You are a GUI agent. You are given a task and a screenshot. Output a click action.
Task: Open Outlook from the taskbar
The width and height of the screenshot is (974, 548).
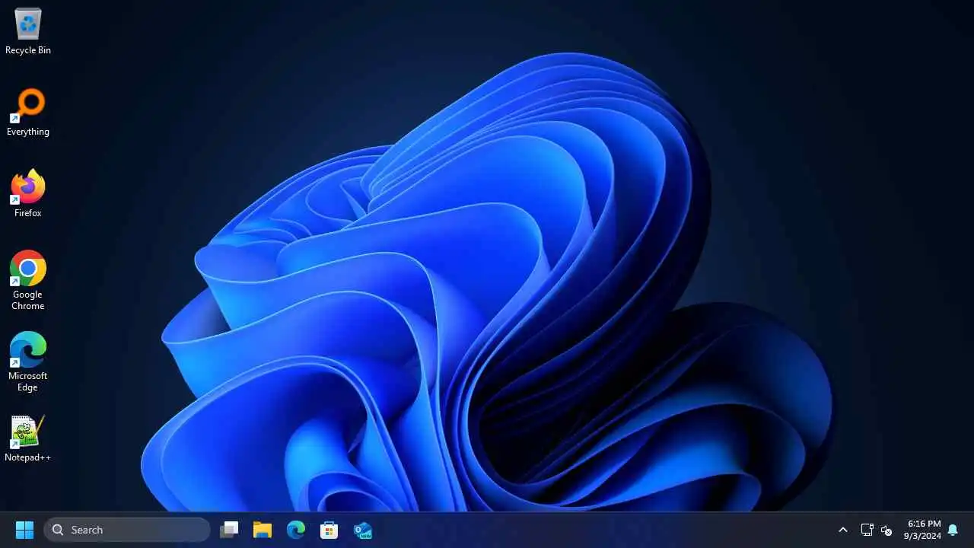click(363, 530)
